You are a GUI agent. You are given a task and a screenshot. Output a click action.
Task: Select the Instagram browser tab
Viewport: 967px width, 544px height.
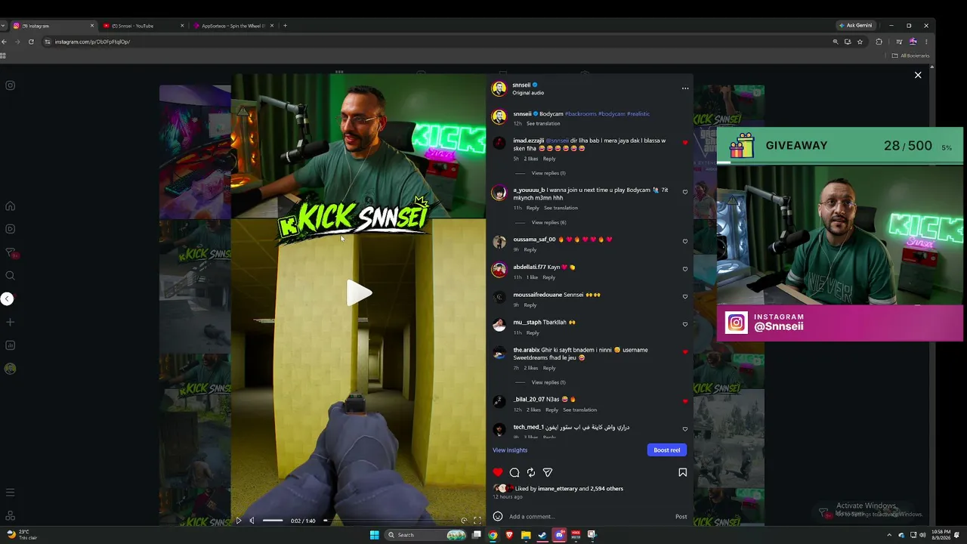click(53, 26)
